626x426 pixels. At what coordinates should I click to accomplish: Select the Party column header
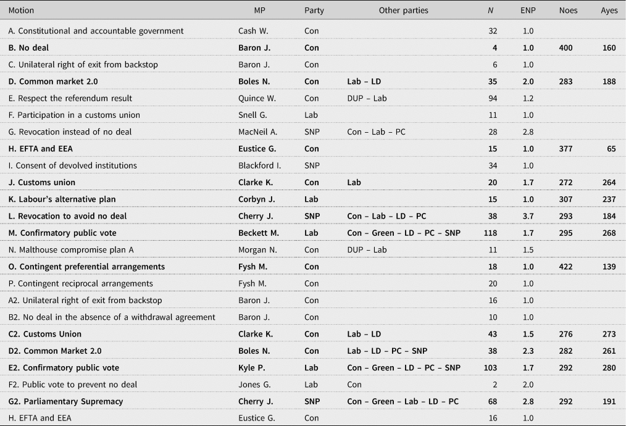point(314,10)
